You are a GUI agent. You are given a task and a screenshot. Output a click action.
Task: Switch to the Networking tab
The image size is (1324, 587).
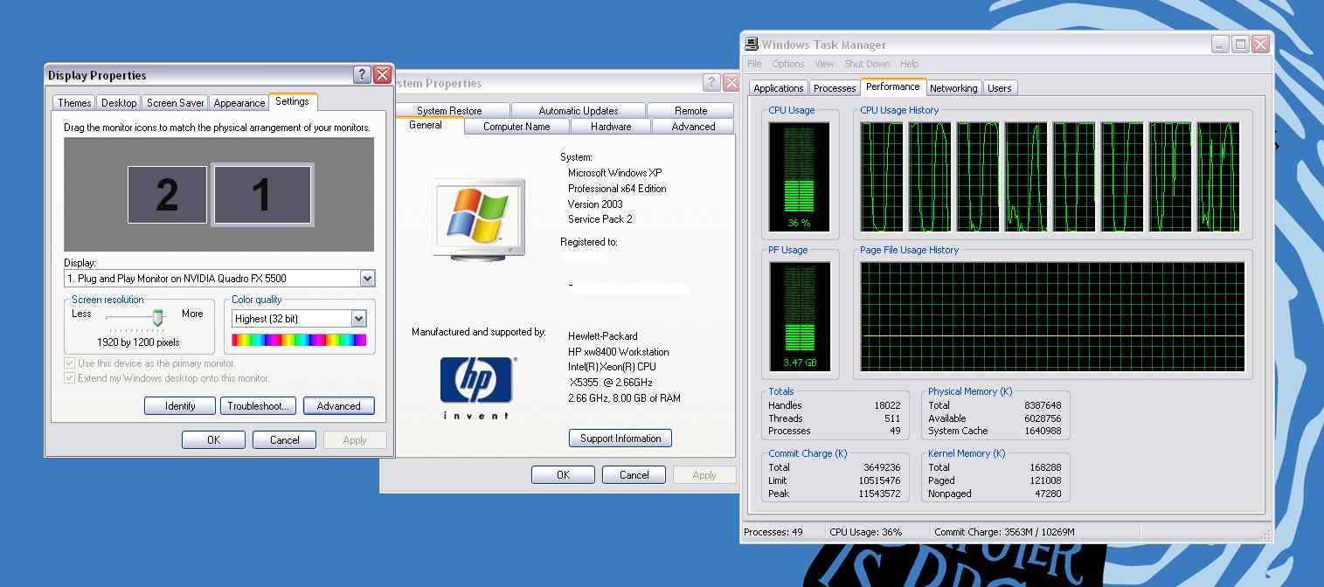[x=953, y=88]
